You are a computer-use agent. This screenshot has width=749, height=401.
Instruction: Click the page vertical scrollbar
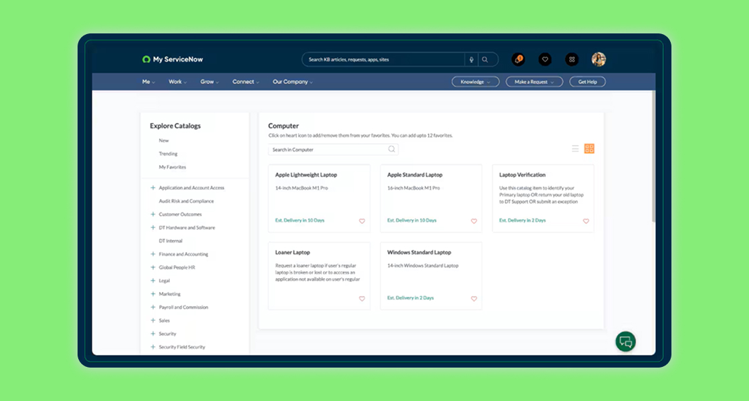[653, 156]
